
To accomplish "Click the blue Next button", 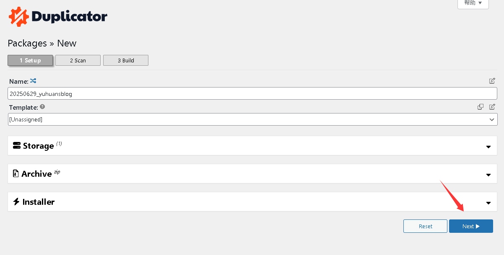I will [471, 226].
